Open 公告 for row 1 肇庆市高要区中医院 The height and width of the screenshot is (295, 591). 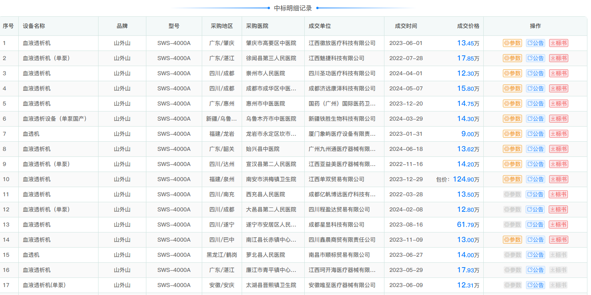click(536, 43)
